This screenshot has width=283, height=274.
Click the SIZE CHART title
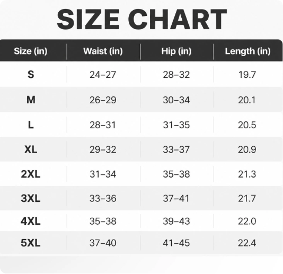click(x=141, y=19)
